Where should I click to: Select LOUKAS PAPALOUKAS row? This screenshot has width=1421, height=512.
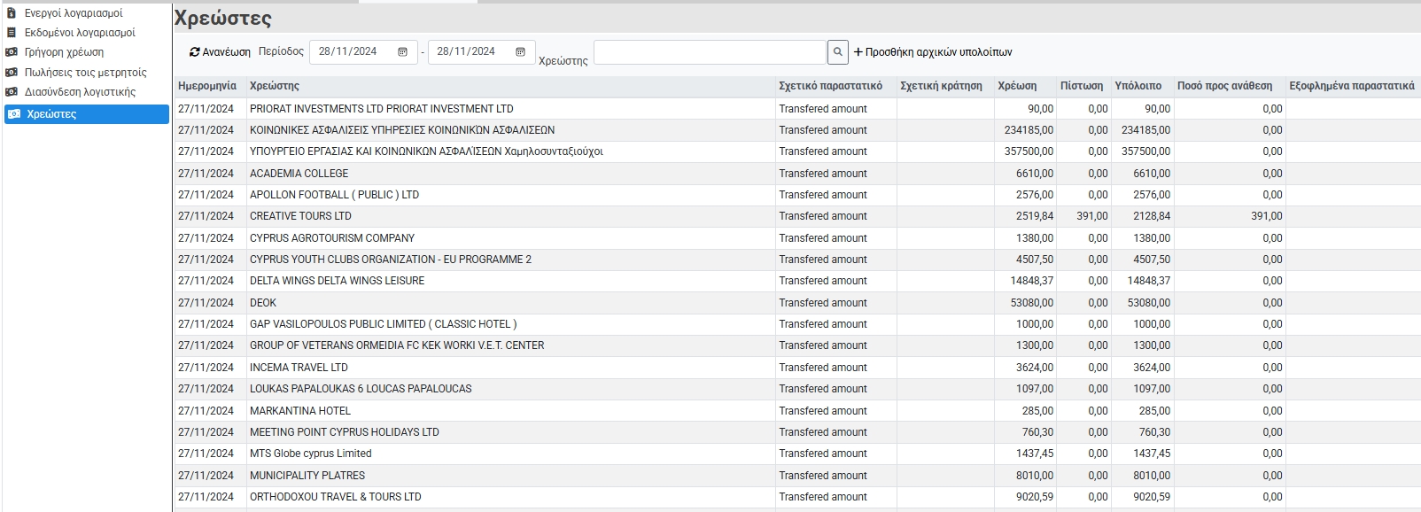[x=797, y=389]
